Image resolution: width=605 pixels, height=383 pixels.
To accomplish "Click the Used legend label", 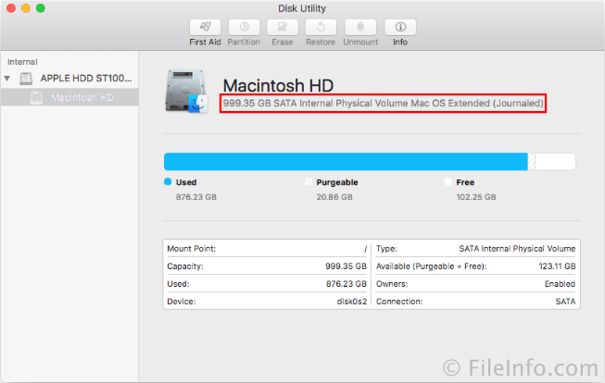I will point(186,182).
